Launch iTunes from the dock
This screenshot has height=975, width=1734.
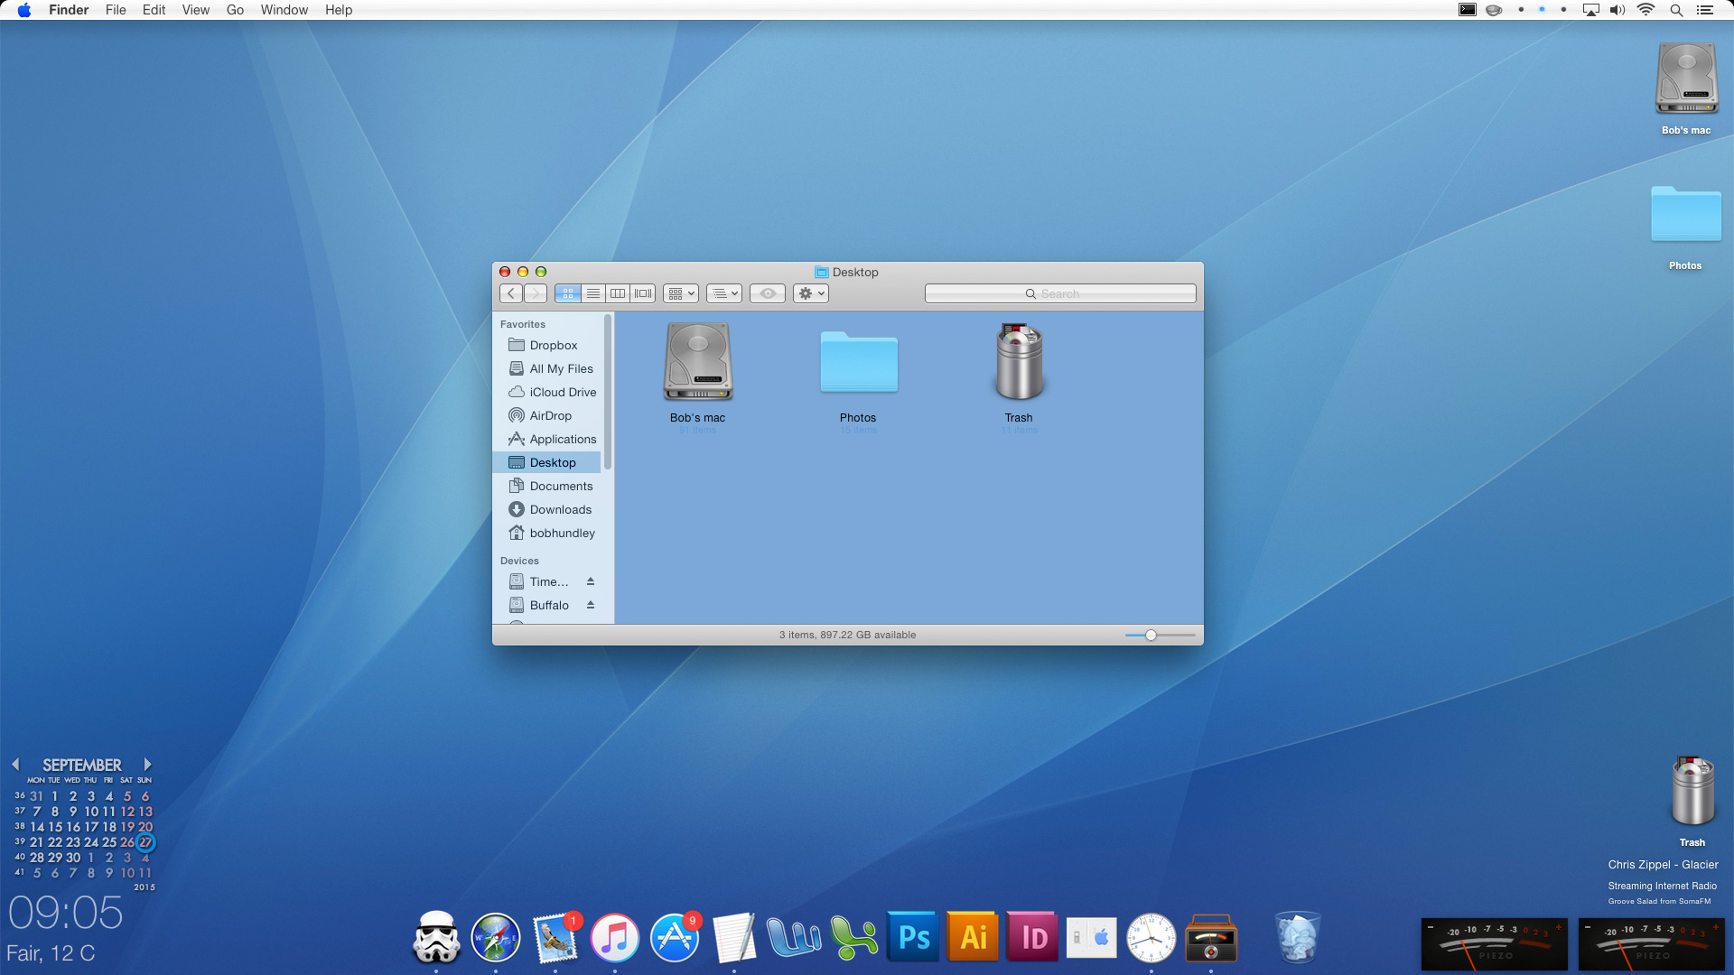(615, 937)
